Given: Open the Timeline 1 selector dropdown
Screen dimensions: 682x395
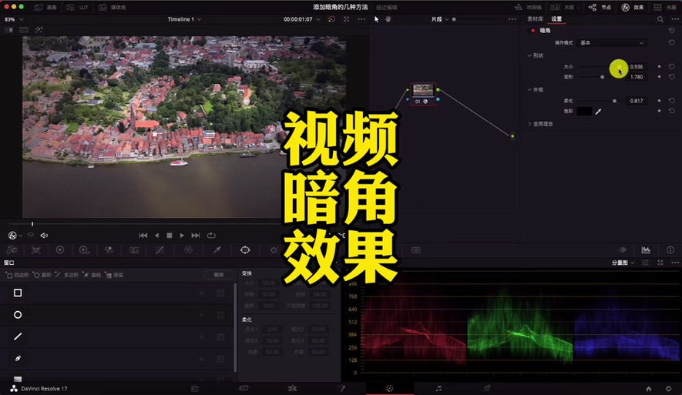Looking at the screenshot, I should click(x=184, y=19).
